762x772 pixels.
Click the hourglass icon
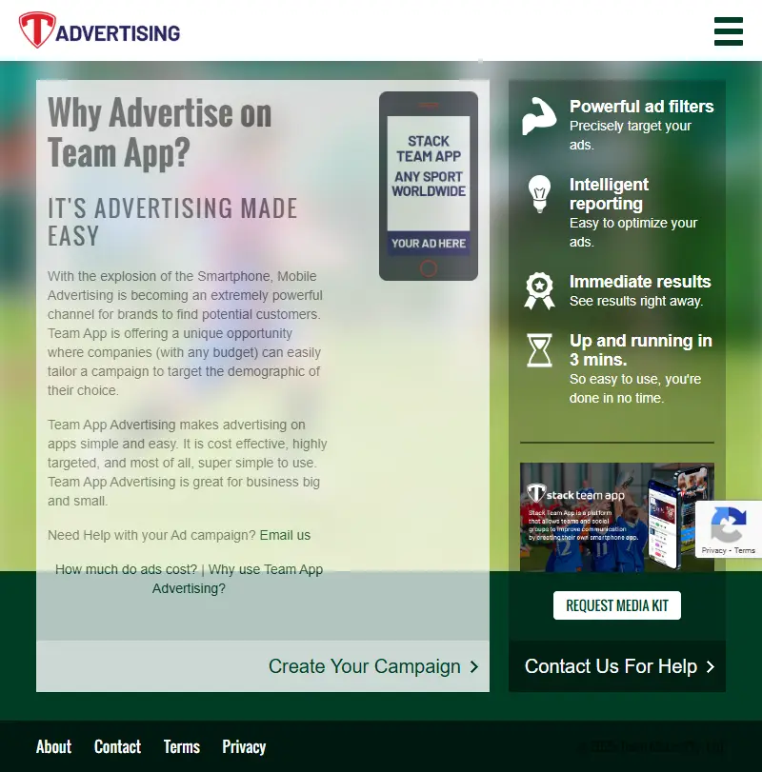point(539,350)
